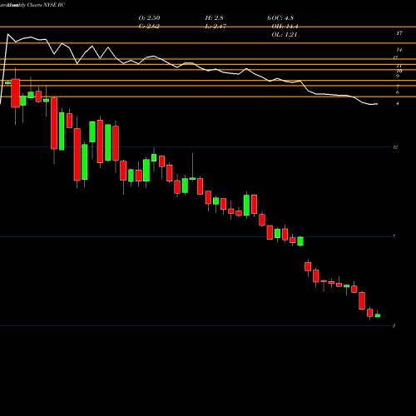416x416 pixels.
Task: Click the price axis label '11'
Action: [399, 66]
